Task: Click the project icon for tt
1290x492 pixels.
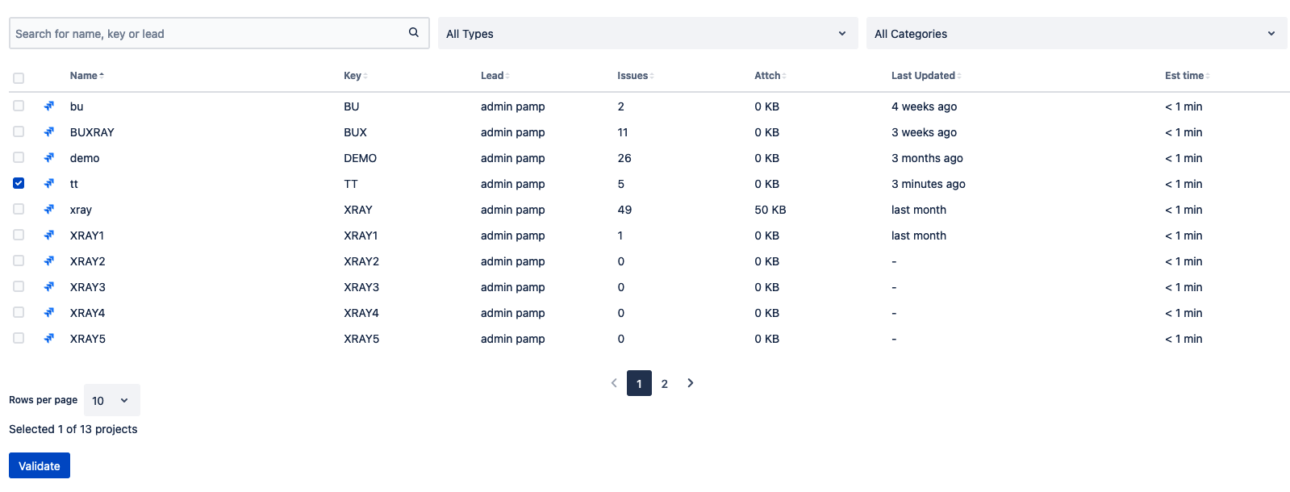Action: click(x=49, y=184)
